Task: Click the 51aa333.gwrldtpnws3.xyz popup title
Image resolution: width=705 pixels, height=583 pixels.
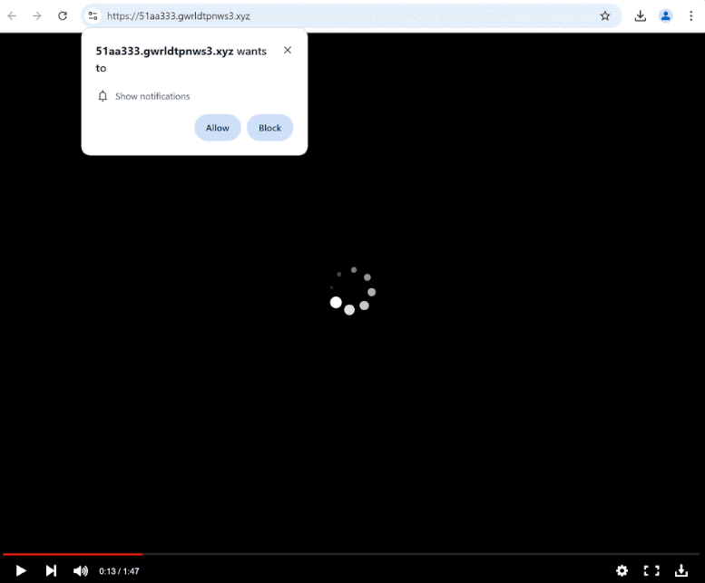Action: (x=164, y=51)
